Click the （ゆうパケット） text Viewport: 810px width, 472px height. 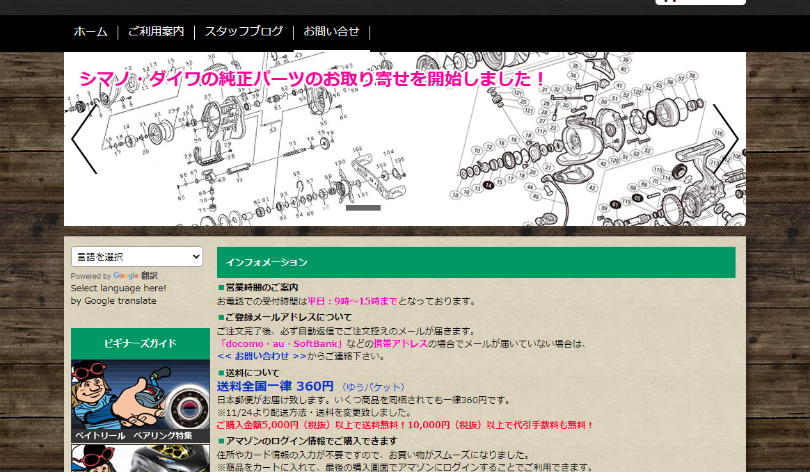pyautogui.click(x=373, y=387)
